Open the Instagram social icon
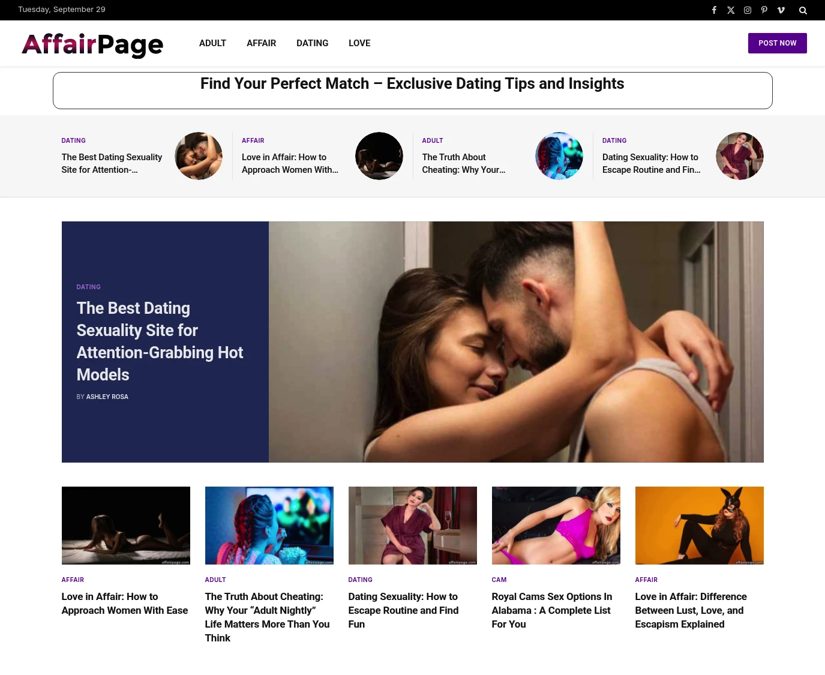Image resolution: width=825 pixels, height=675 pixels. (748, 10)
